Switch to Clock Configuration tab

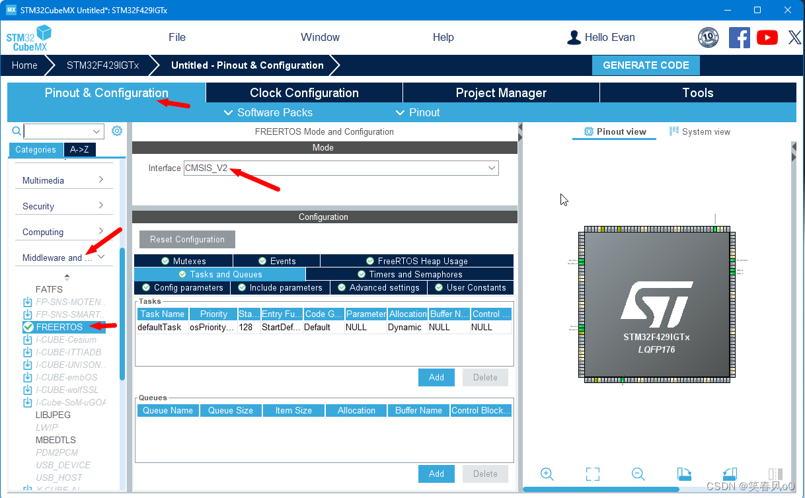(x=304, y=92)
